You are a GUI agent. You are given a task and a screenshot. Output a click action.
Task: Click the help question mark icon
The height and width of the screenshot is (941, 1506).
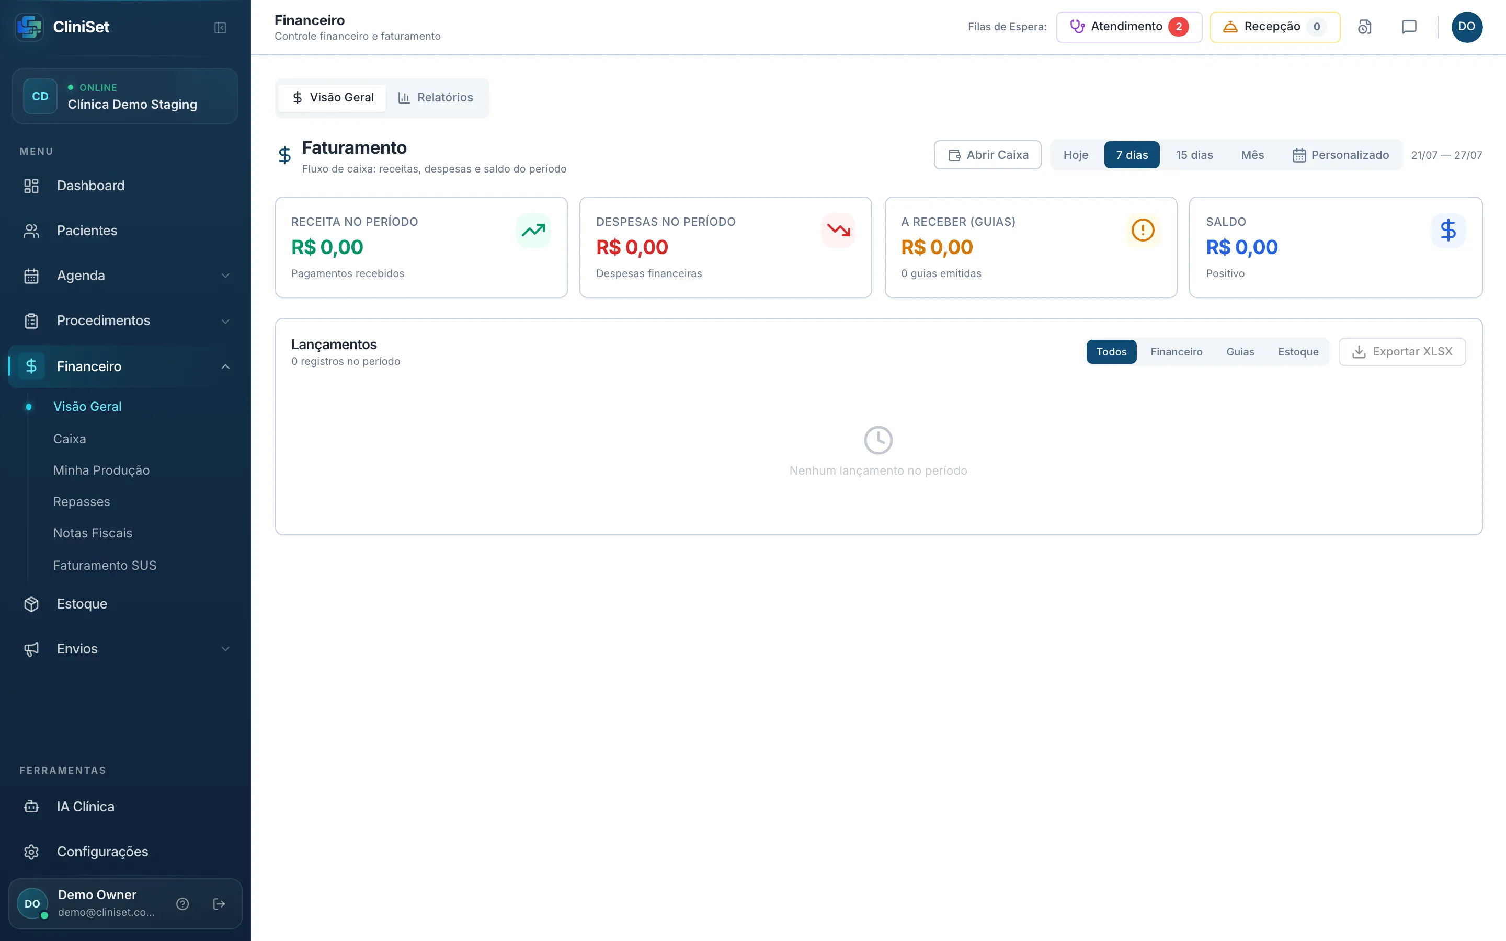pos(182,904)
